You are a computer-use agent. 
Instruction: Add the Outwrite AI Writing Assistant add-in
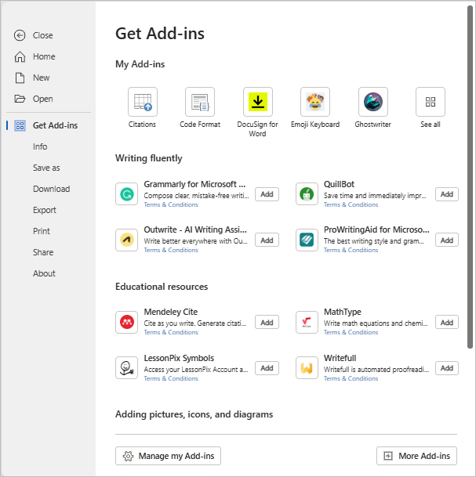(267, 240)
